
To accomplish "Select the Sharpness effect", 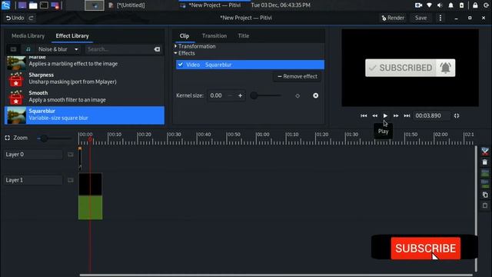I will tap(85, 78).
